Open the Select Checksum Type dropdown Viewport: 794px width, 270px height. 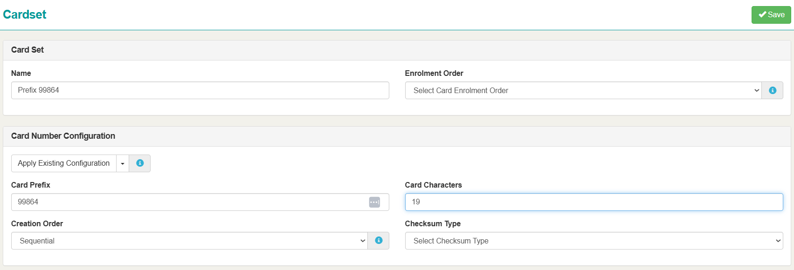[594, 241]
